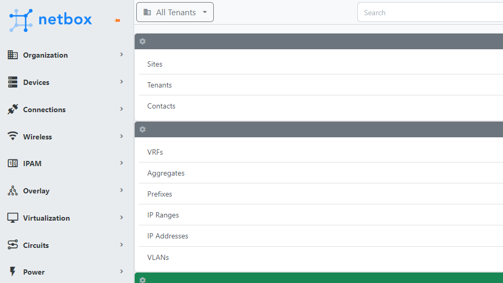This screenshot has height=283, width=503.
Task: Open the IP Ranges link
Action: click(163, 215)
